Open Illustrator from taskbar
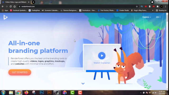 [49, 93]
